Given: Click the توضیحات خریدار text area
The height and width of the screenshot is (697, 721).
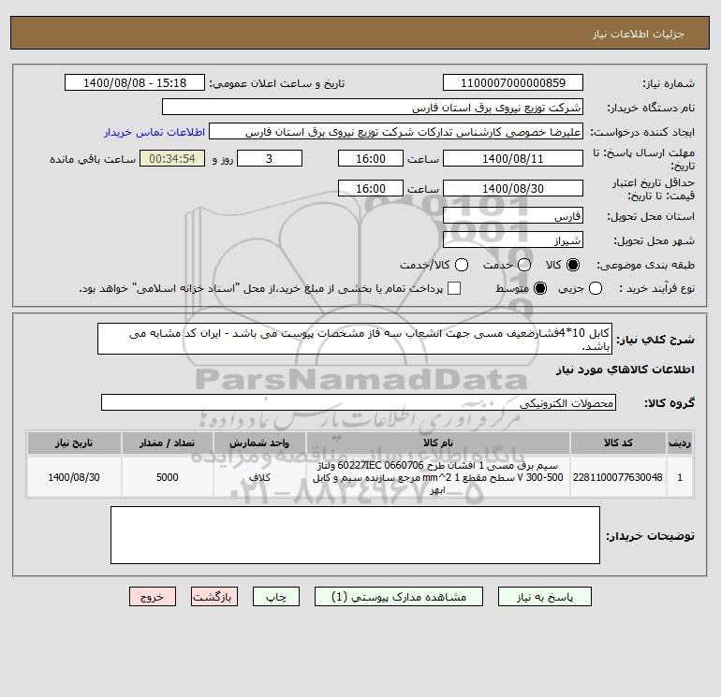Looking at the screenshot, I should click(x=355, y=535).
